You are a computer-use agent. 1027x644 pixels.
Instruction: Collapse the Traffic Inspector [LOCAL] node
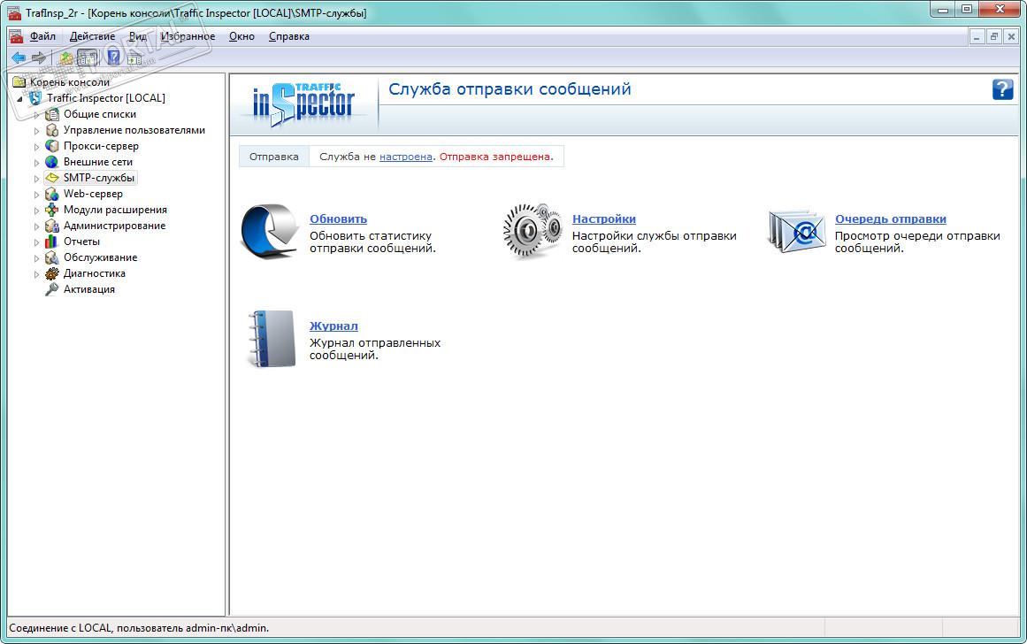(x=19, y=99)
